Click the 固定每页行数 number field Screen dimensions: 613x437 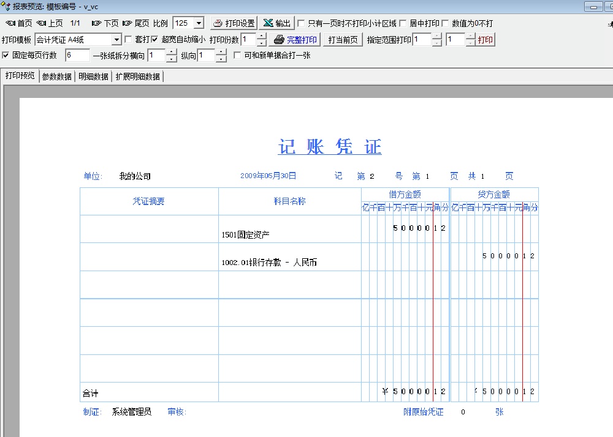[x=77, y=56]
